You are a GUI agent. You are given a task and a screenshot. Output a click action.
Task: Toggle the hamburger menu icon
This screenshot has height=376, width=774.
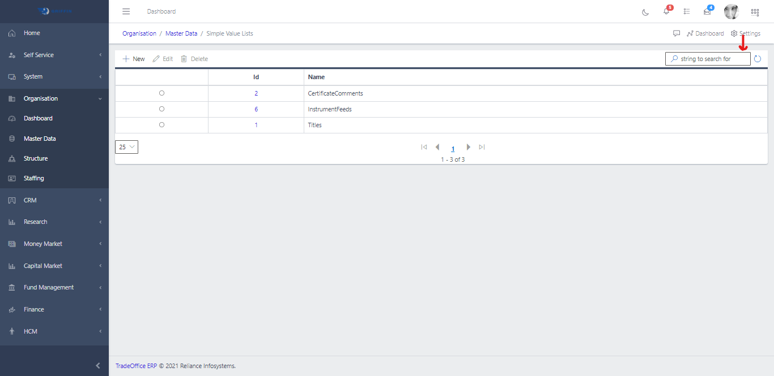[x=126, y=11]
